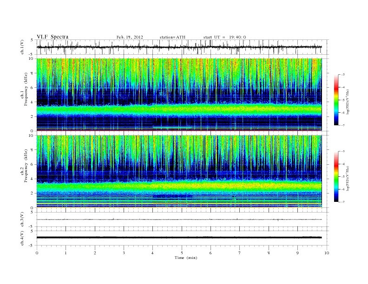Click the 'ch.4(V)' axis label
The width and height of the screenshot is (368, 284).
pos(22,238)
